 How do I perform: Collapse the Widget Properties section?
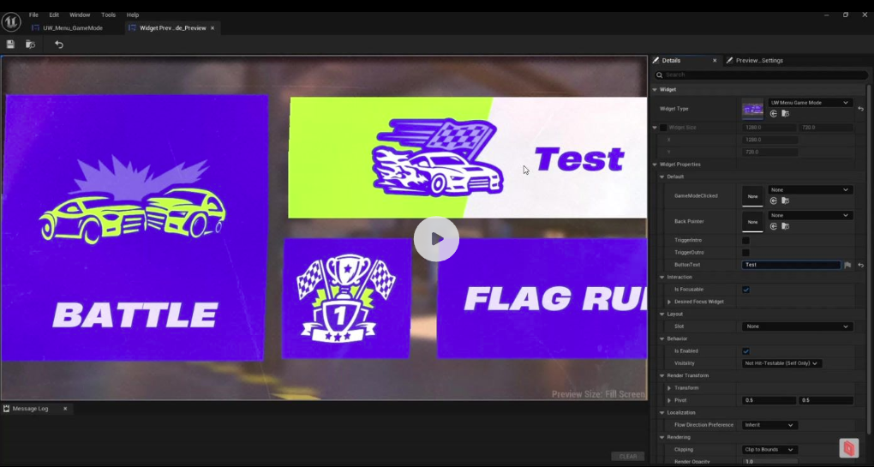coord(655,165)
